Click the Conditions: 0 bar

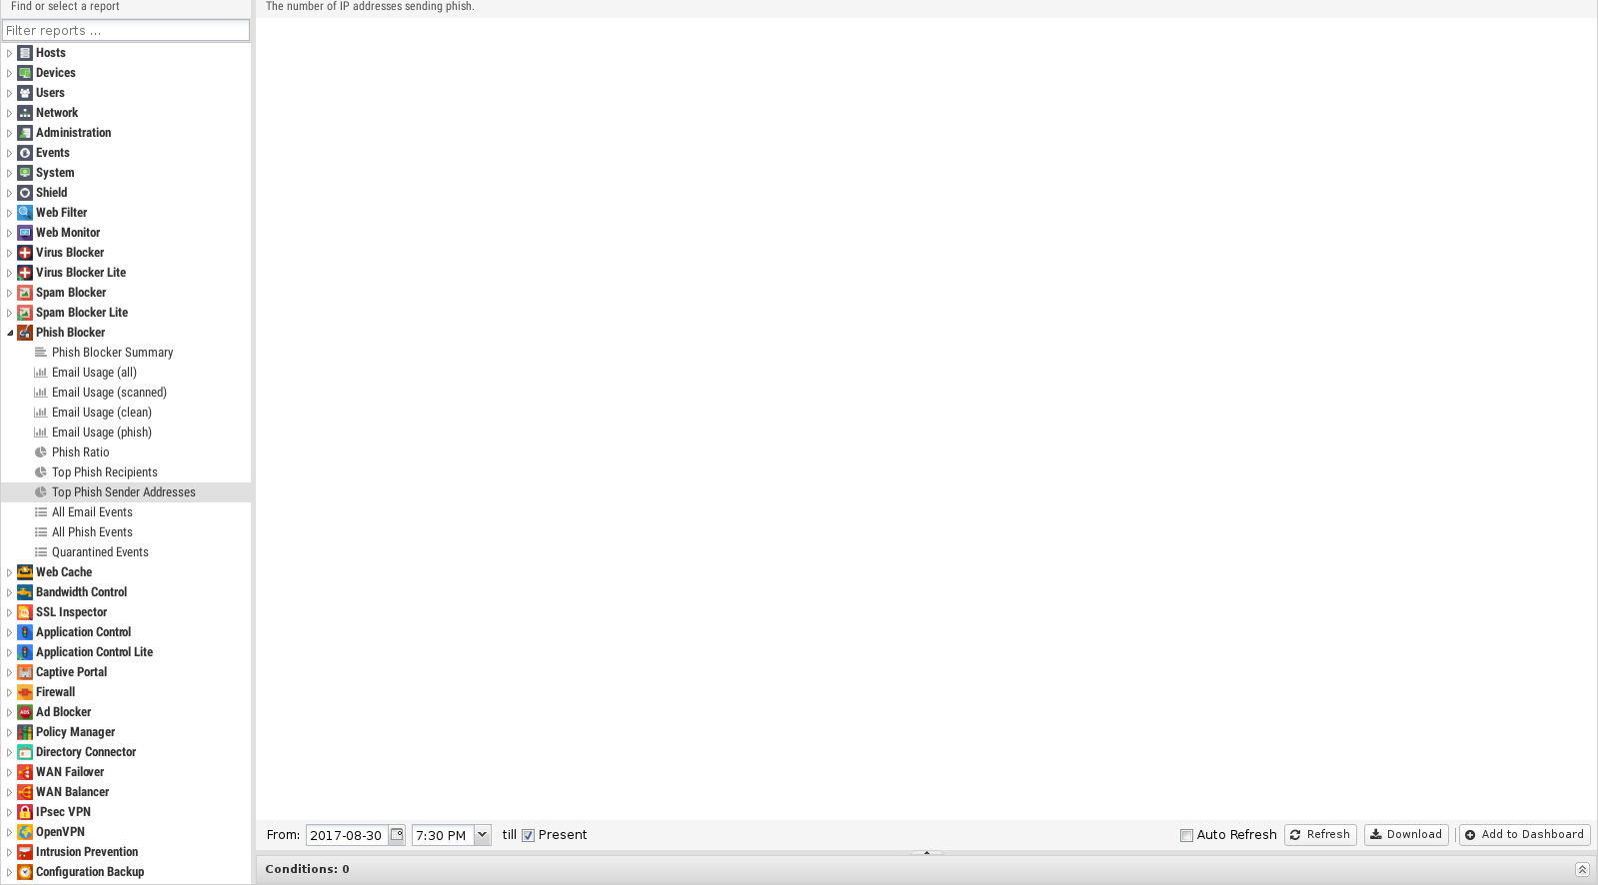(x=925, y=869)
